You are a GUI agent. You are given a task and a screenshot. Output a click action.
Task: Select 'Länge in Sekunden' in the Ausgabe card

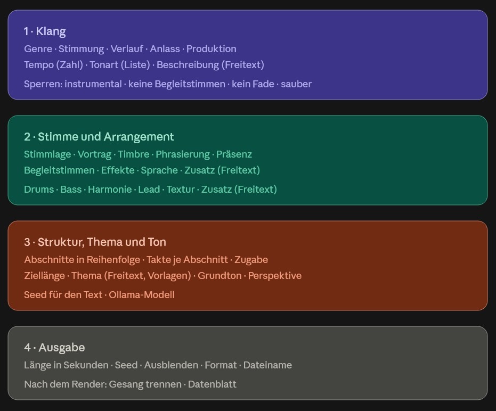(66, 365)
